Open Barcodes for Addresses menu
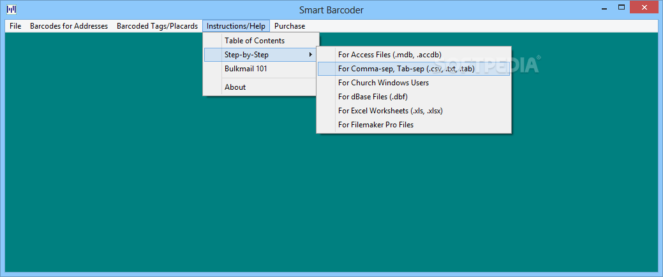Screen dimensions: 663x277 point(69,26)
